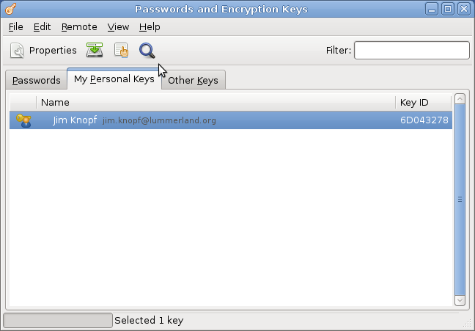The width and height of the screenshot is (475, 331).
Task: Open the File menu
Action: (x=15, y=26)
